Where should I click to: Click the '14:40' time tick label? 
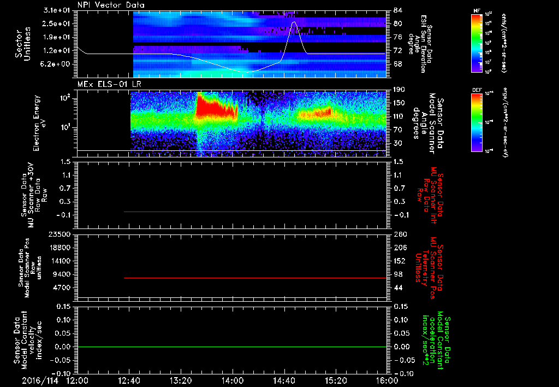click(284, 380)
